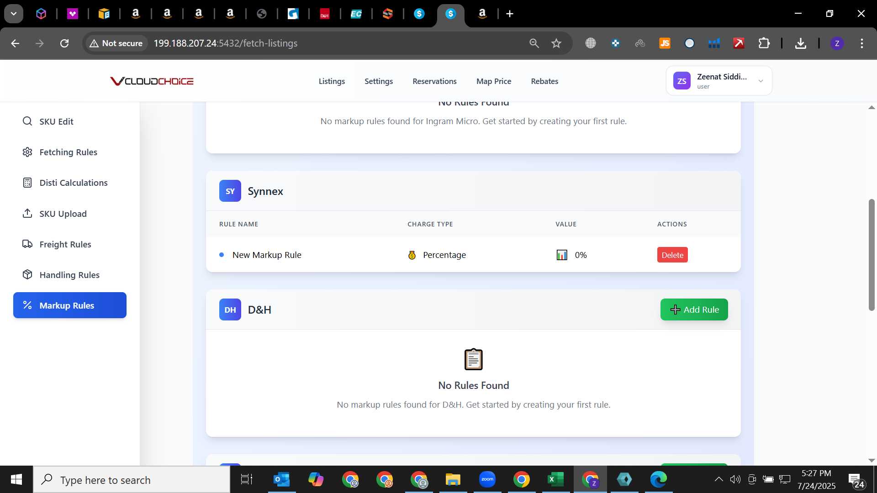
Task: Click the scrollbar down arrow
Action: pyautogui.click(x=872, y=460)
